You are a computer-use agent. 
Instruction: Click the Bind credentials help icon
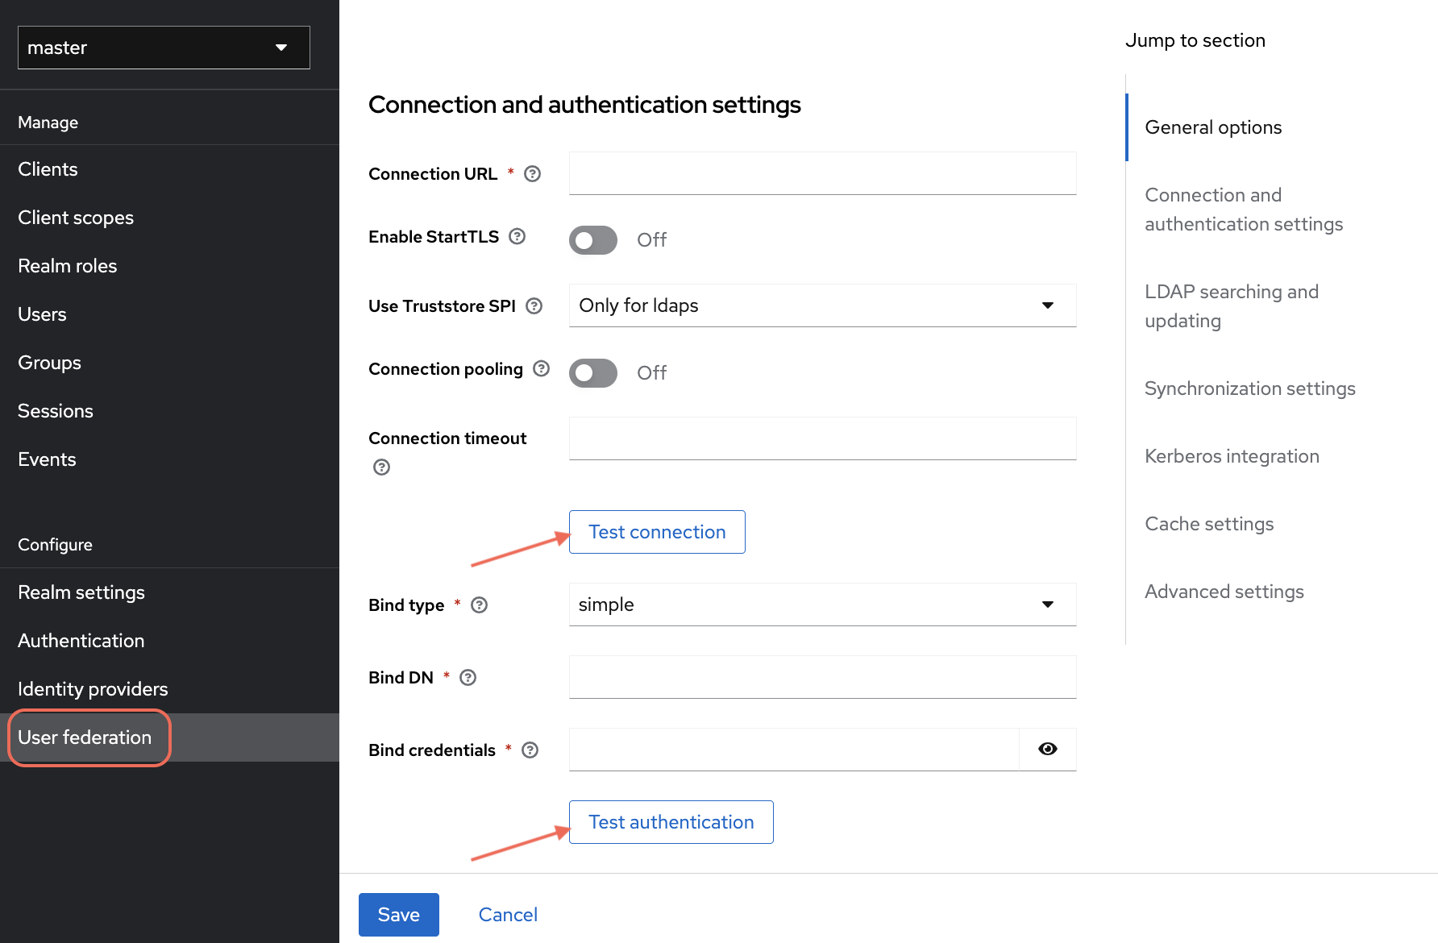point(530,750)
